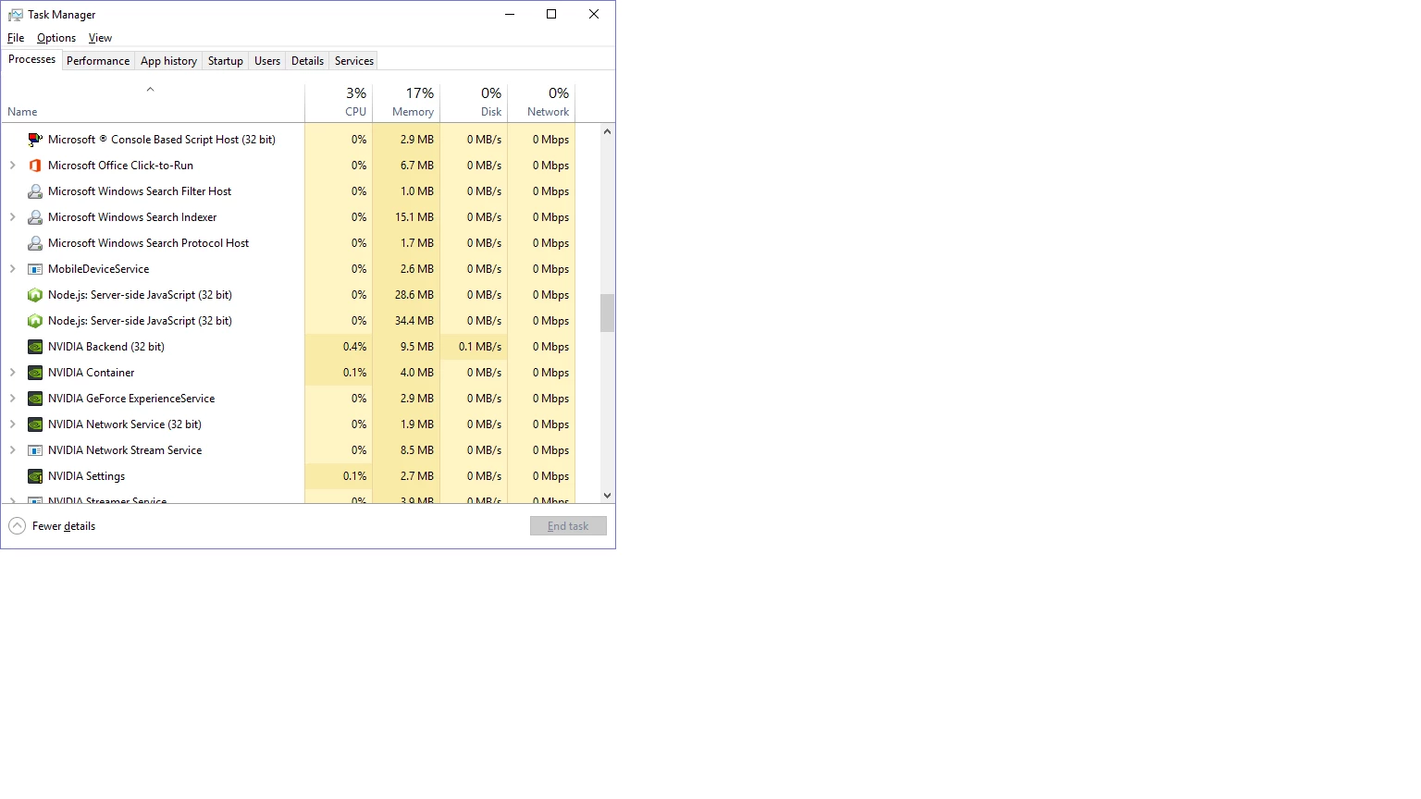The image size is (1421, 799).
Task: Click the NVIDIA Network Service (32 bit) icon
Action: [x=35, y=424]
